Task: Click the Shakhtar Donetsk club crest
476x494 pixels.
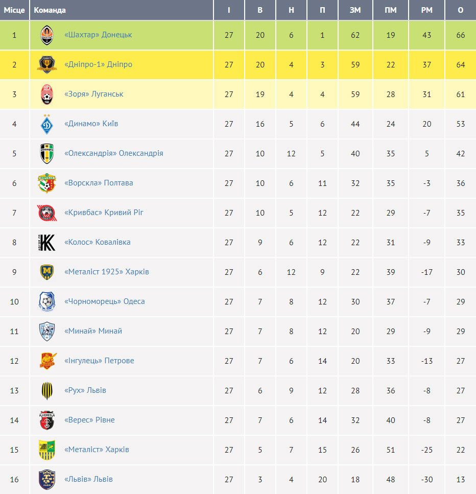Action: click(x=47, y=35)
